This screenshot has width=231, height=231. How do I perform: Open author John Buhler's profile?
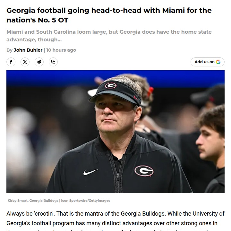pyautogui.click(x=28, y=50)
